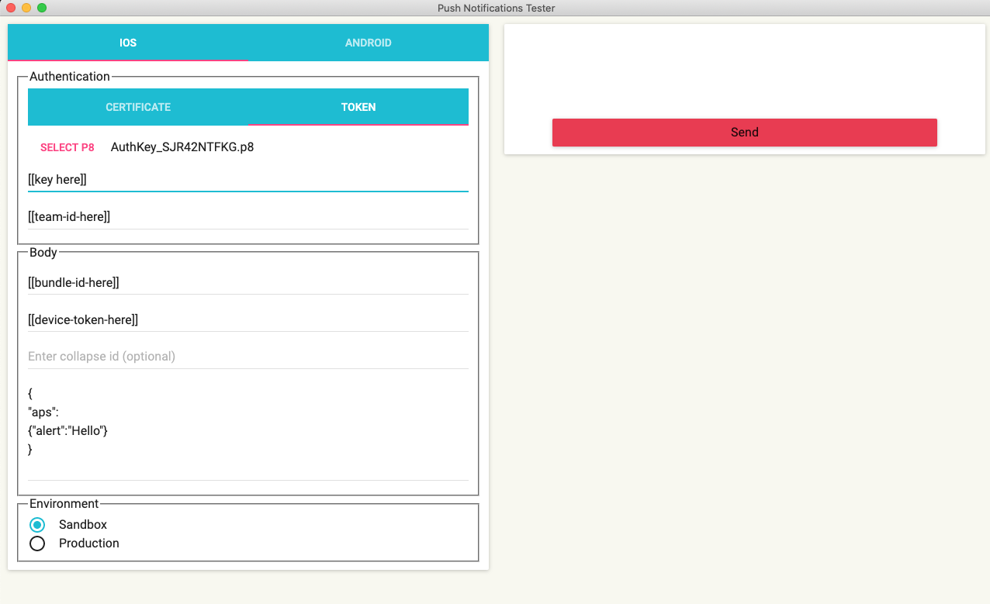This screenshot has height=604, width=990.
Task: Switch to the ANDROID tab
Action: [368, 43]
